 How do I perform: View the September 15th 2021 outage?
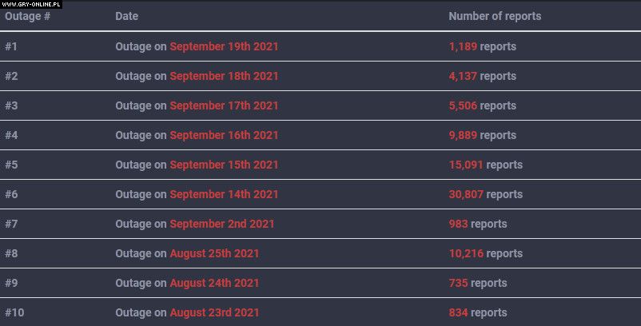click(x=224, y=165)
